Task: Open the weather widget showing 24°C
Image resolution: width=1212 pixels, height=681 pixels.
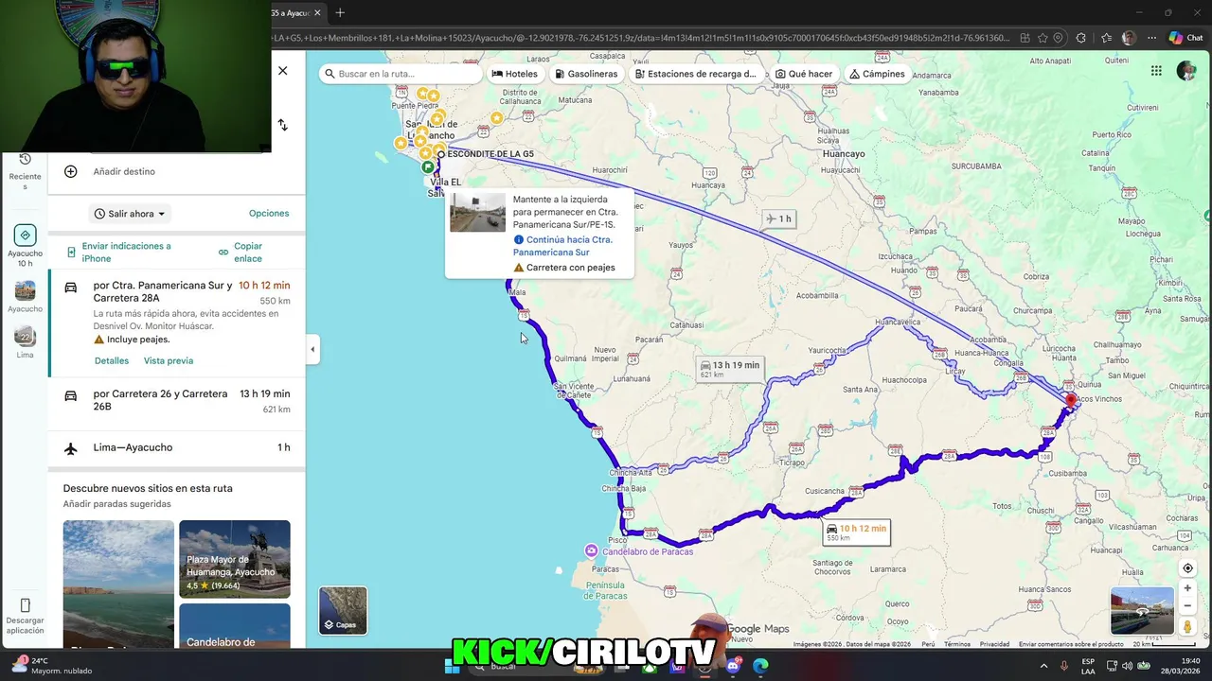Action: point(52,666)
